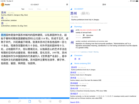Select the 苏 entry with 'Su (Eig, Fam)'
139x104 pixels.
point(35,25)
